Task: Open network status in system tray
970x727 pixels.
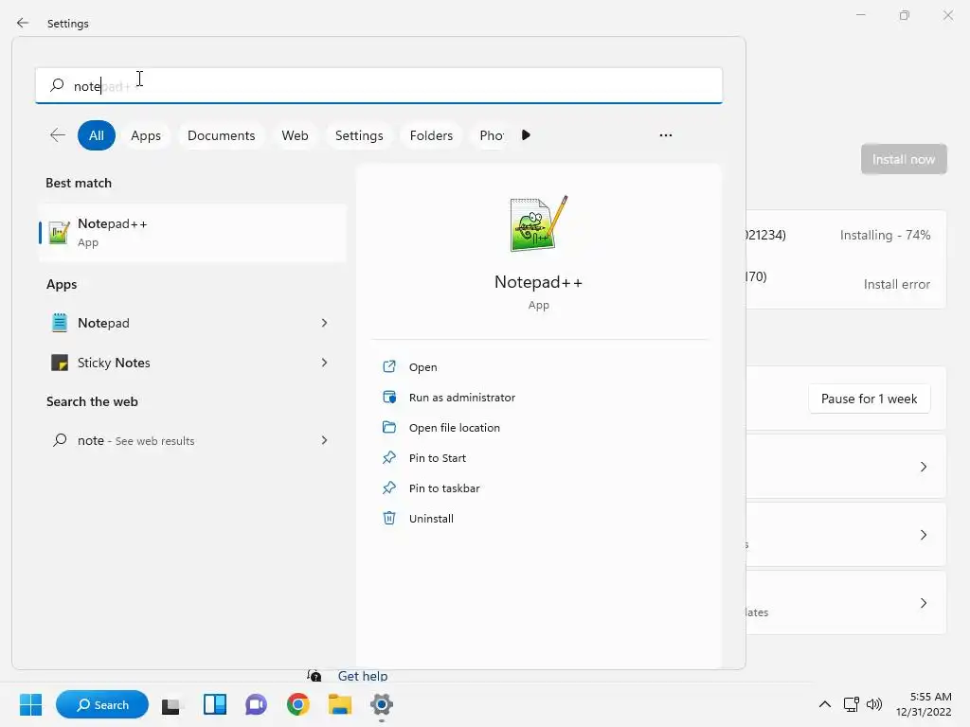Action: point(852,704)
